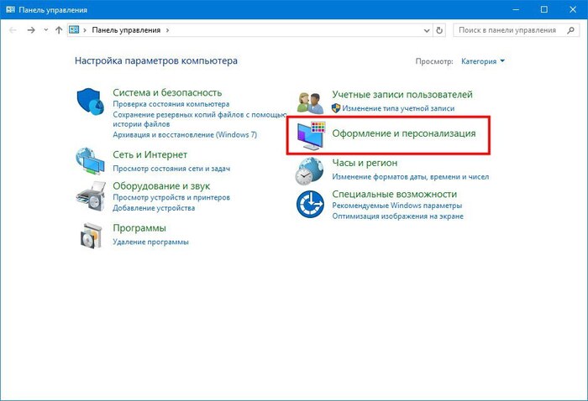Image resolution: width=588 pixels, height=401 pixels.
Task: Focus the Поиск в панели управления search field
Action: tap(516, 30)
